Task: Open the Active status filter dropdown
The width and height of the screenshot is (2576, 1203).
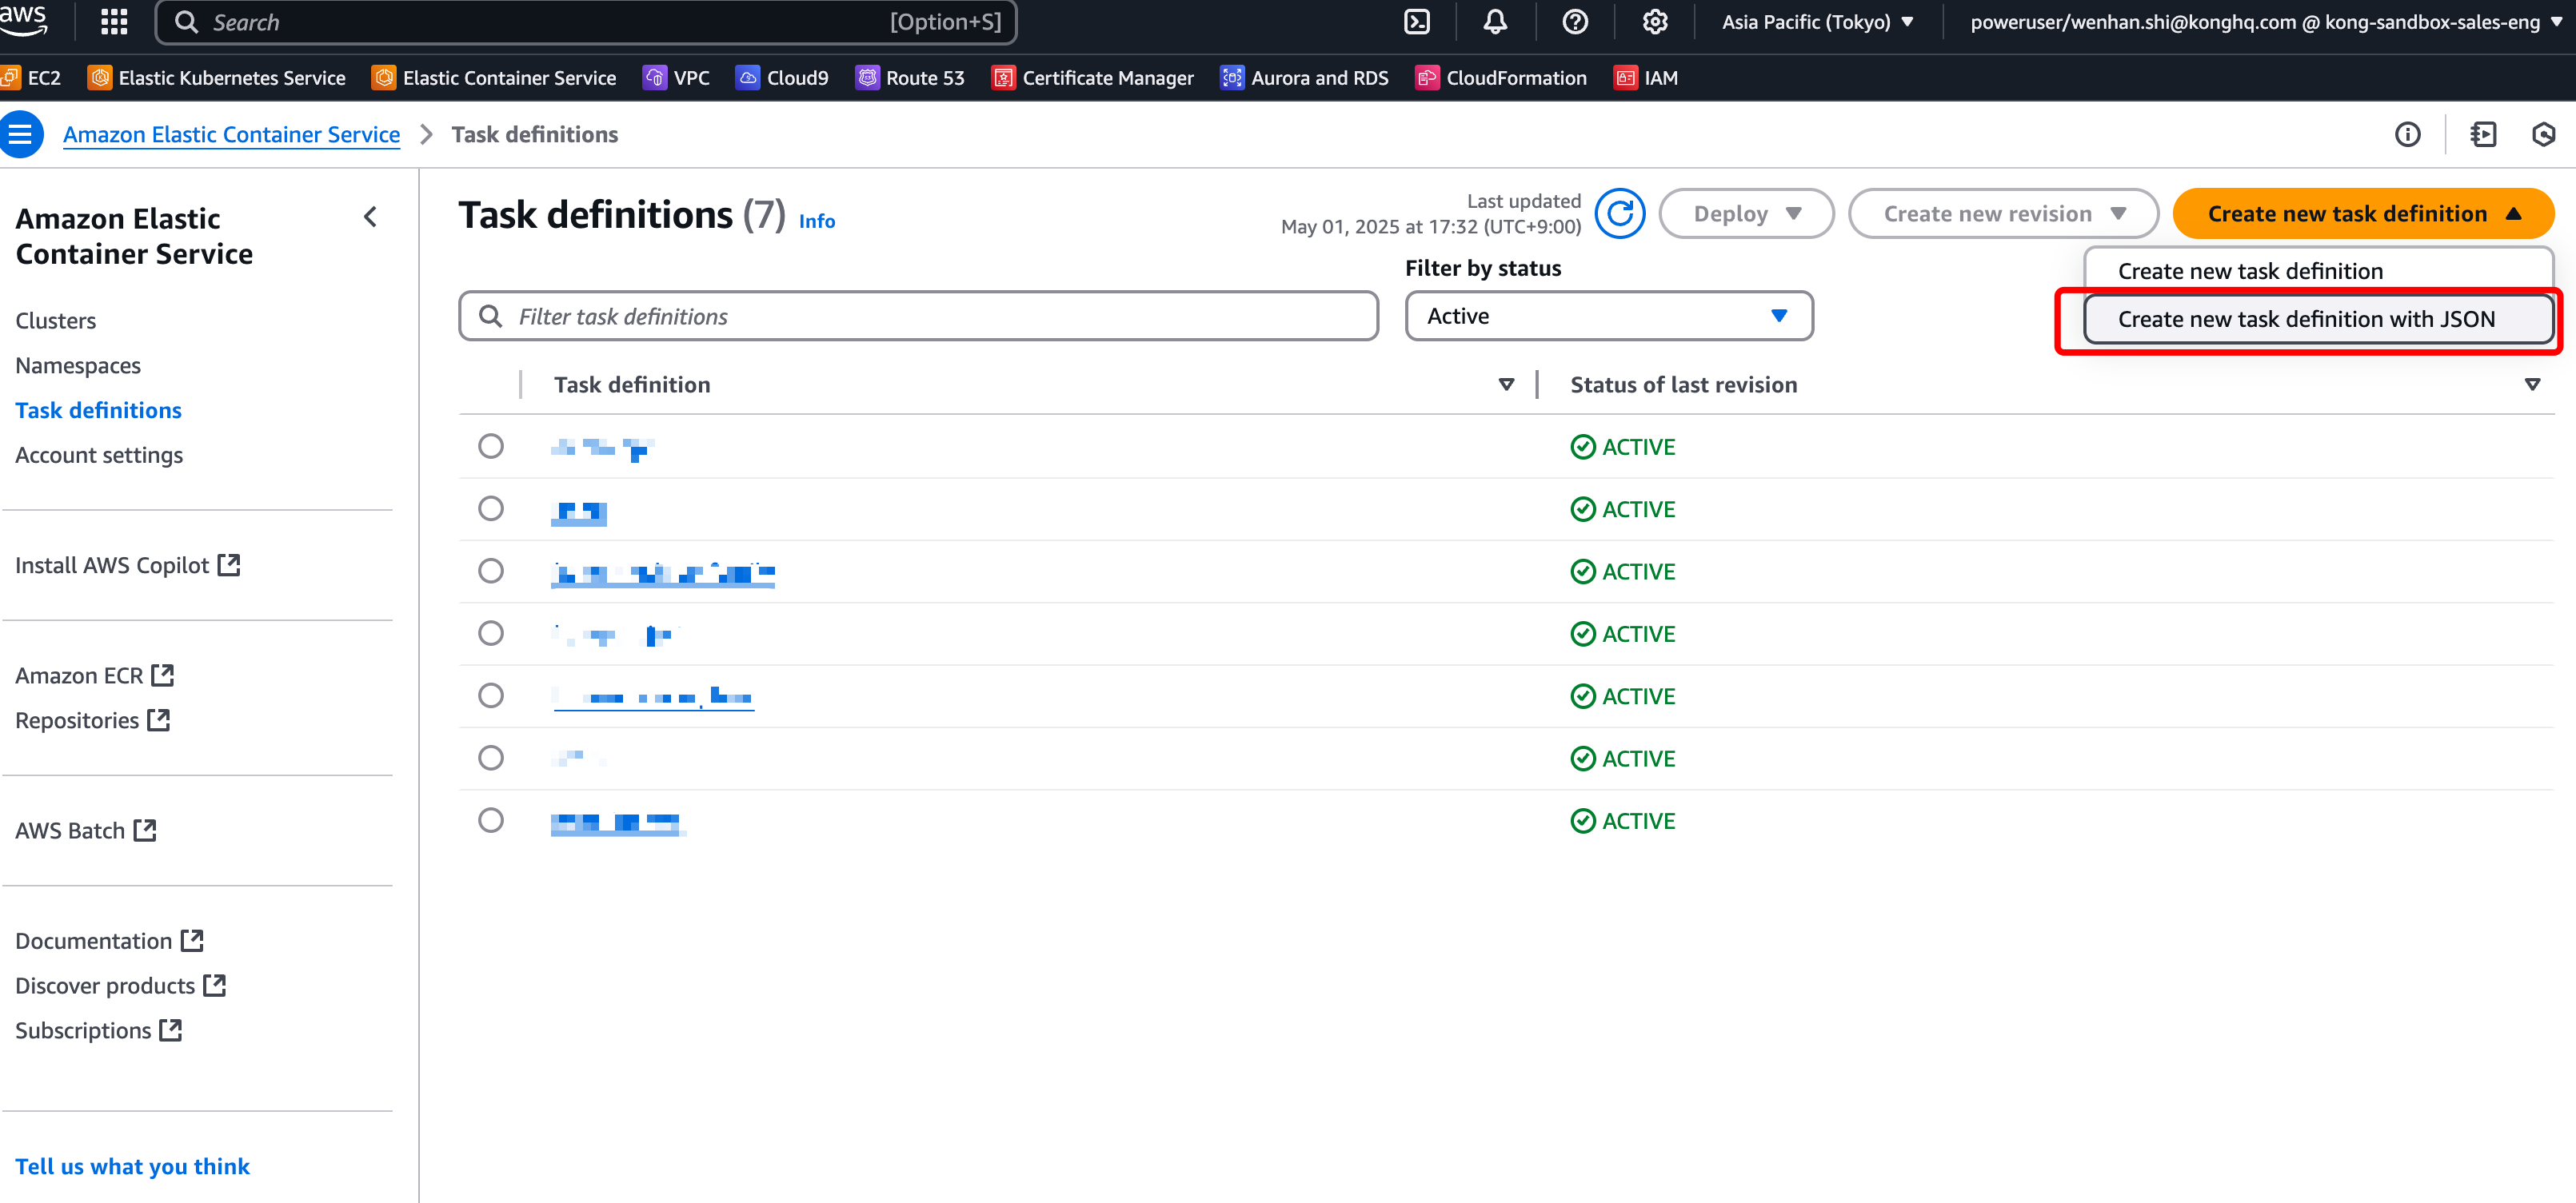Action: (x=1608, y=316)
